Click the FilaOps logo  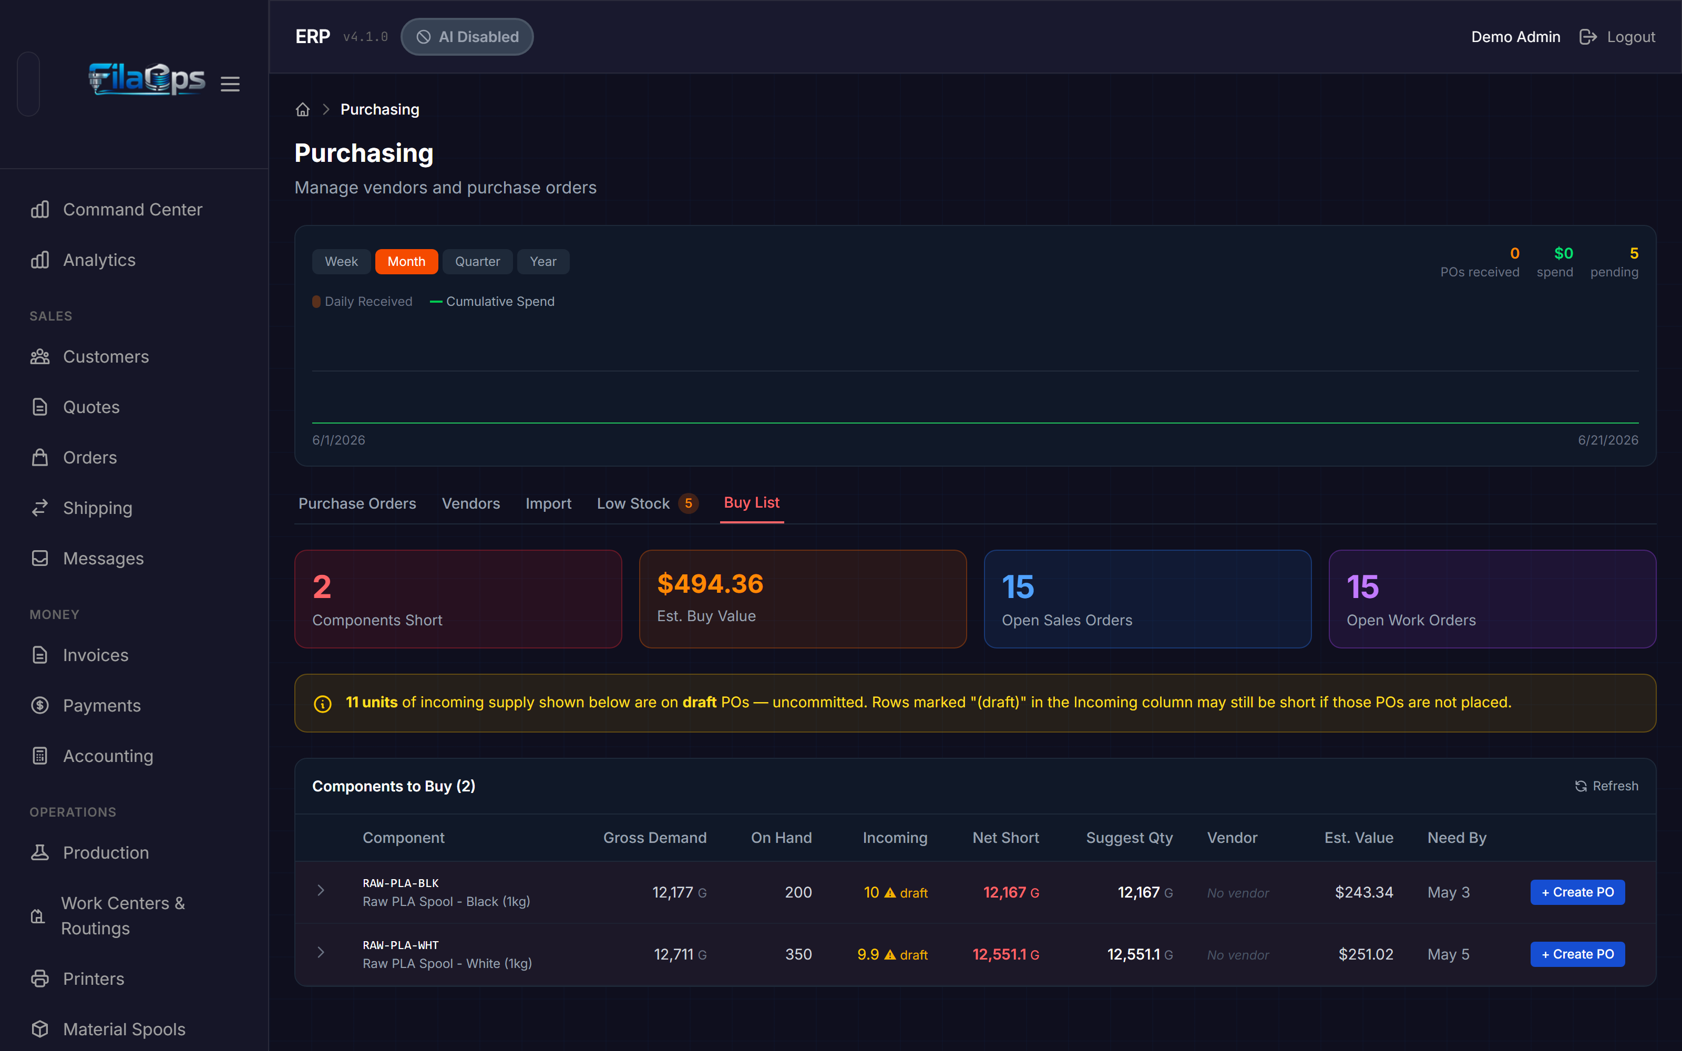[x=147, y=79]
